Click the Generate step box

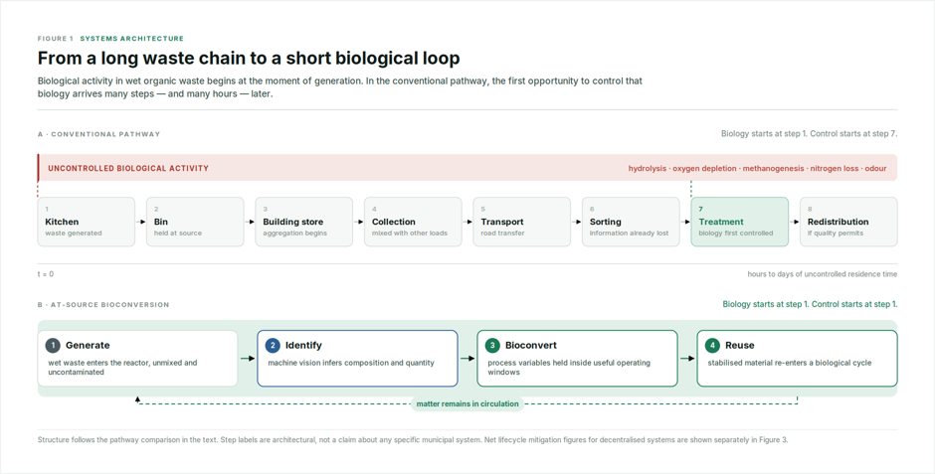(x=137, y=359)
